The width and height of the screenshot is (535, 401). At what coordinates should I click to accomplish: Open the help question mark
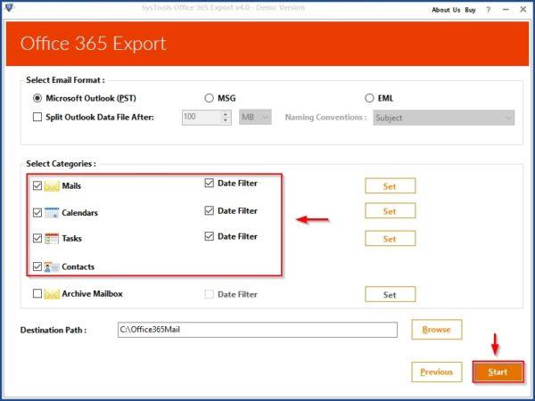(489, 10)
